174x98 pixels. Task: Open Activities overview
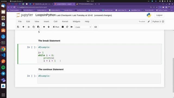4,1
